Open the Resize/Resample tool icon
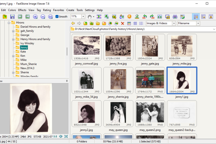Screen dimensions: 216x144 point(107,17)
